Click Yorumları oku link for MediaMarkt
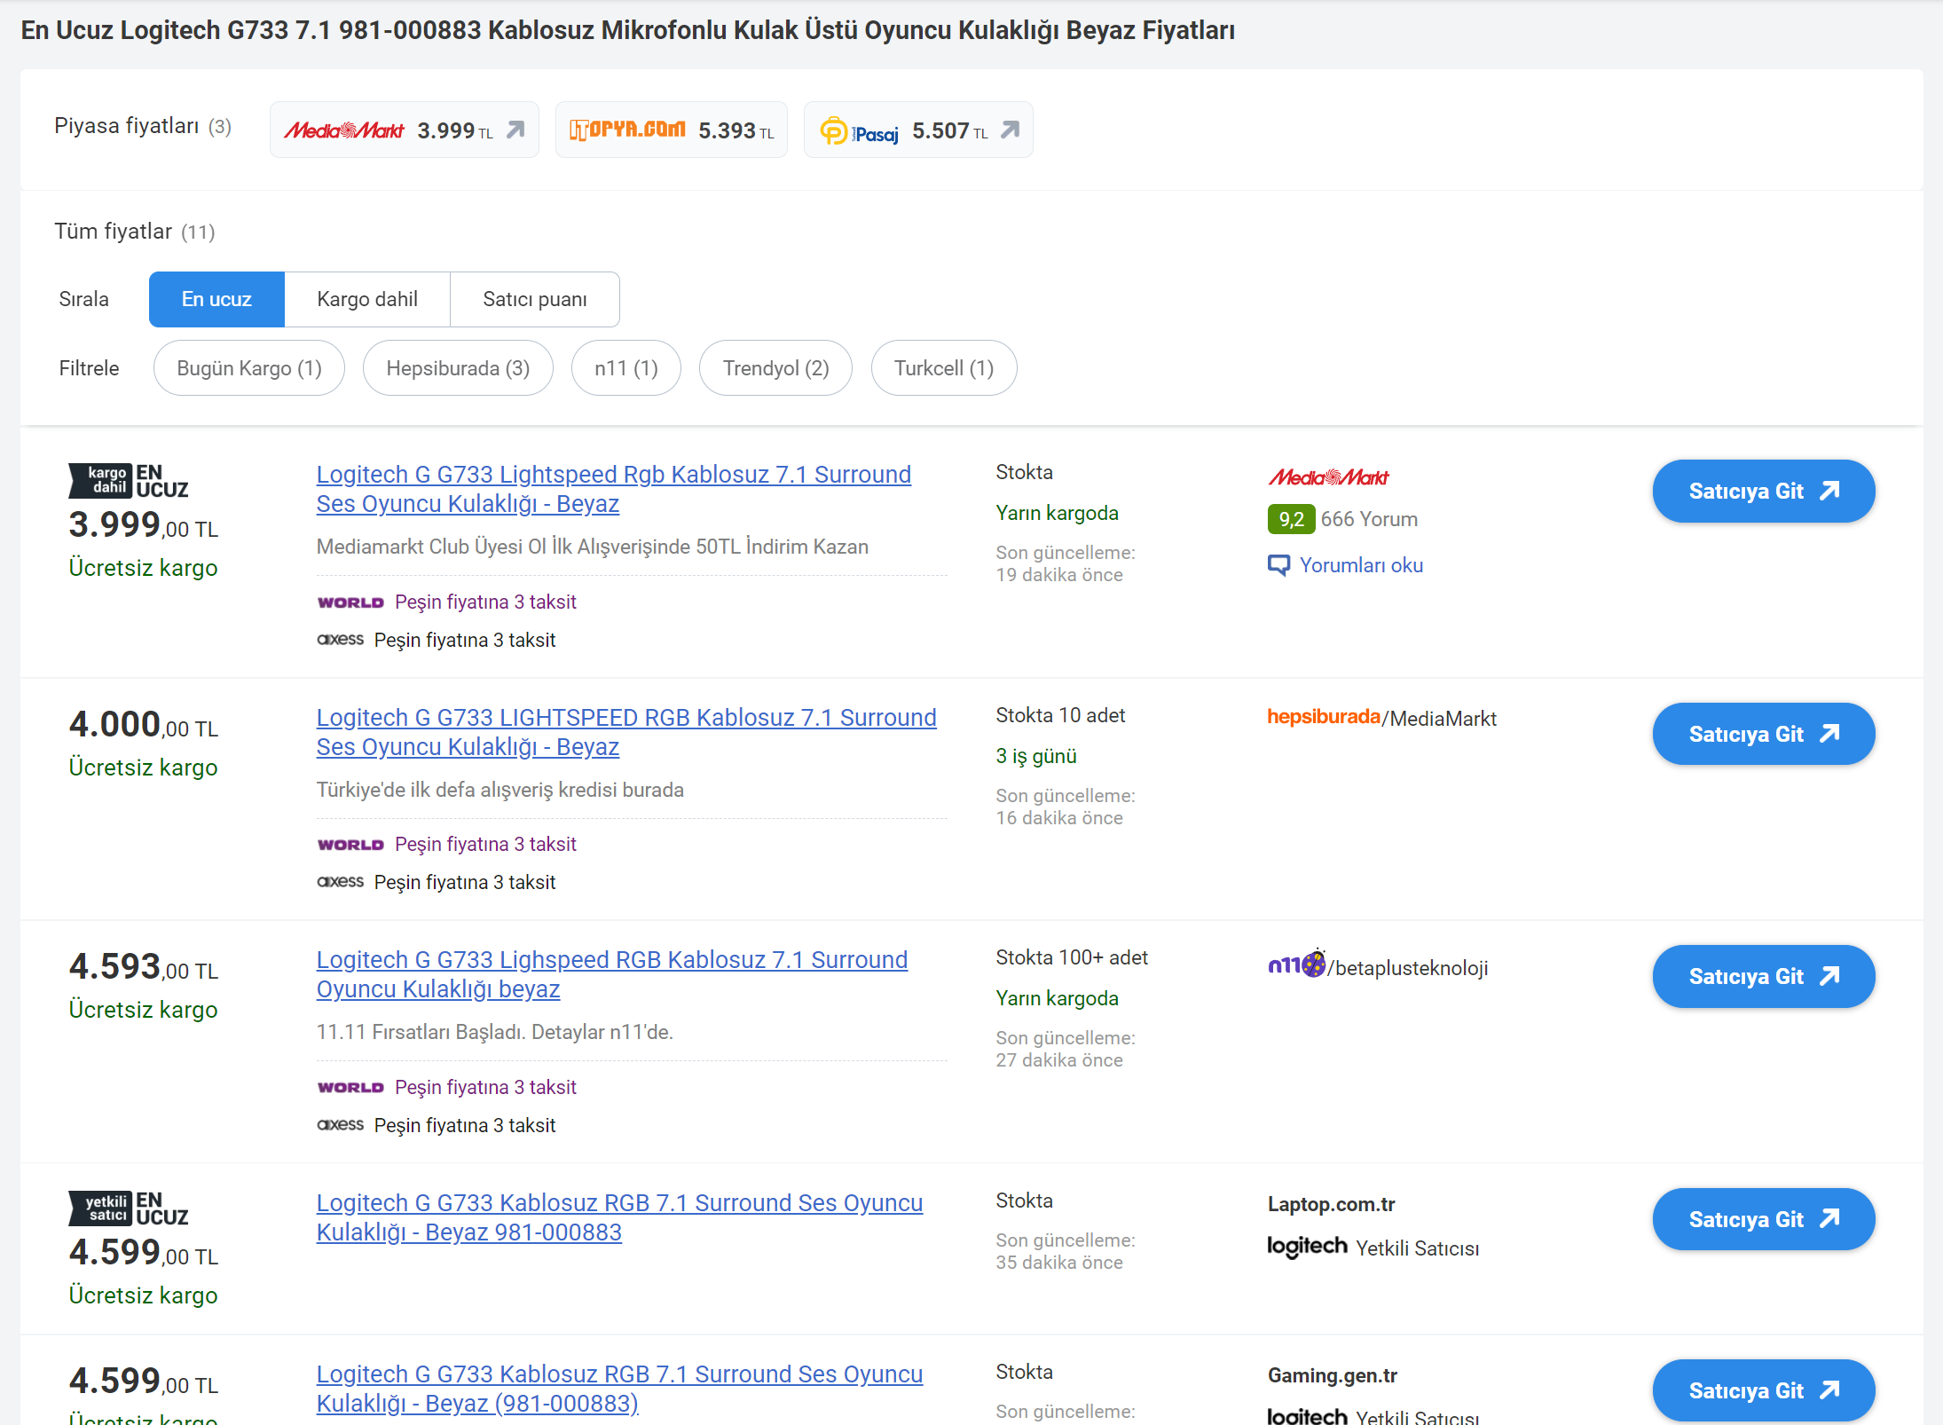The height and width of the screenshot is (1425, 1943). tap(1361, 565)
